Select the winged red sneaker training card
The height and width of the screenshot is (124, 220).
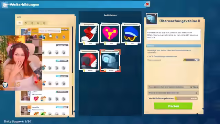[x=89, y=34]
